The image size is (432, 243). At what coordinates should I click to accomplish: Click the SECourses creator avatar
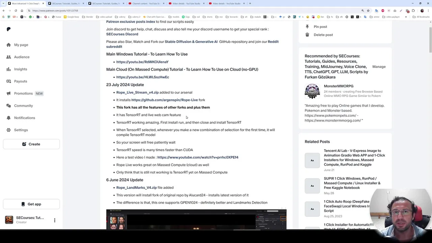(x=9, y=220)
